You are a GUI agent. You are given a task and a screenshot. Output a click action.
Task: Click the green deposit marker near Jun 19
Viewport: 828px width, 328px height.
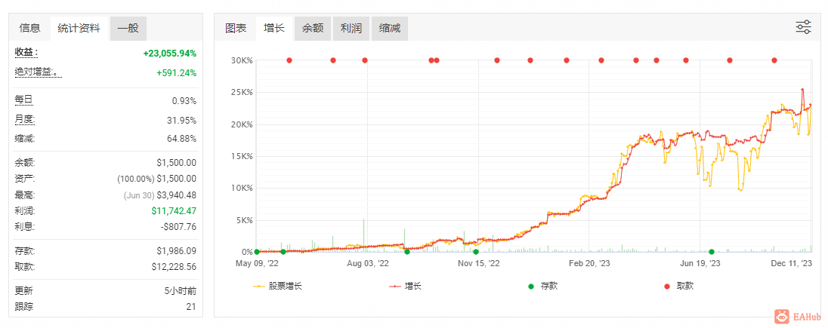pos(712,252)
